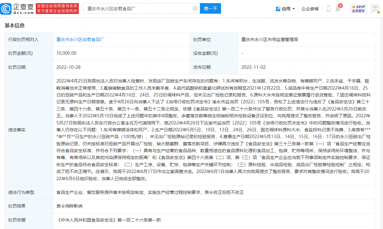Open the user avatar profile
This screenshot has width=383, height=229.
tap(375, 9)
